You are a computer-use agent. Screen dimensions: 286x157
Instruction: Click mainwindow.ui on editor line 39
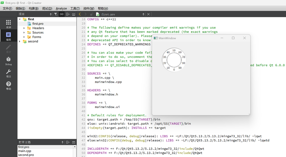click(x=107, y=107)
